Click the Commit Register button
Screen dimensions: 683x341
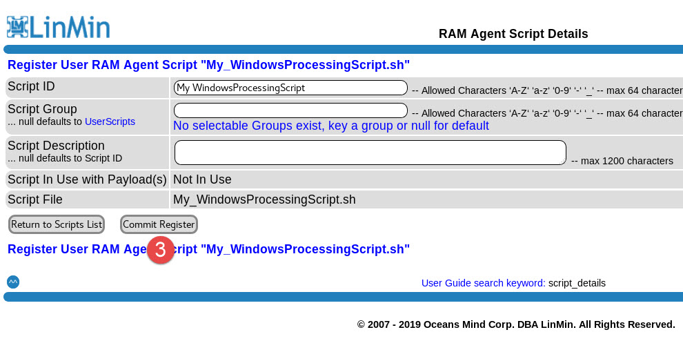point(159,224)
